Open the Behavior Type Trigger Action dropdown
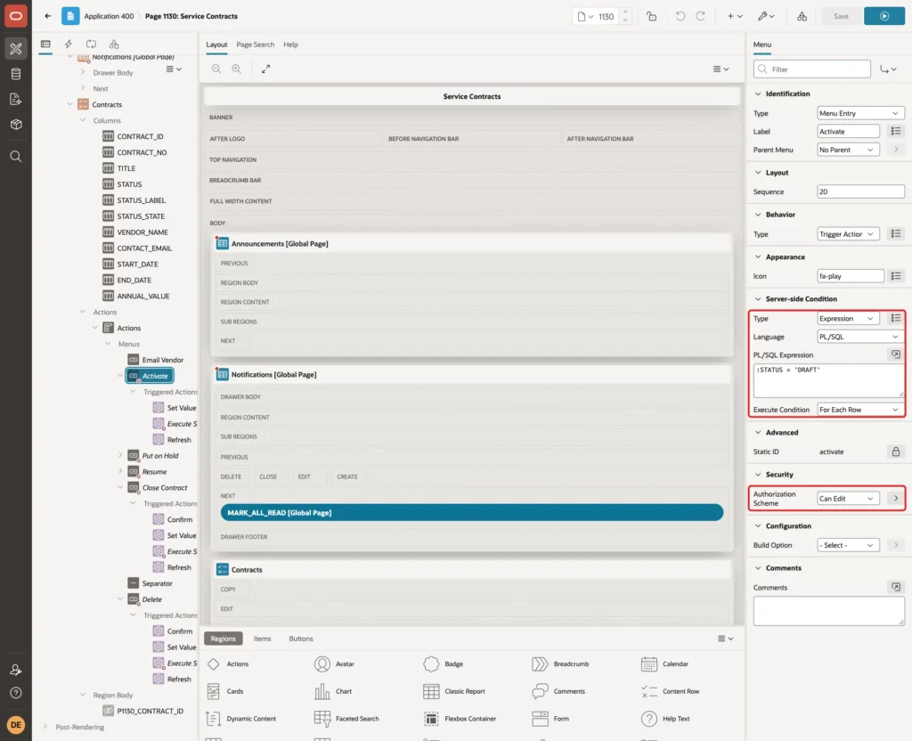Viewport: 912px width, 741px height. pyautogui.click(x=848, y=234)
